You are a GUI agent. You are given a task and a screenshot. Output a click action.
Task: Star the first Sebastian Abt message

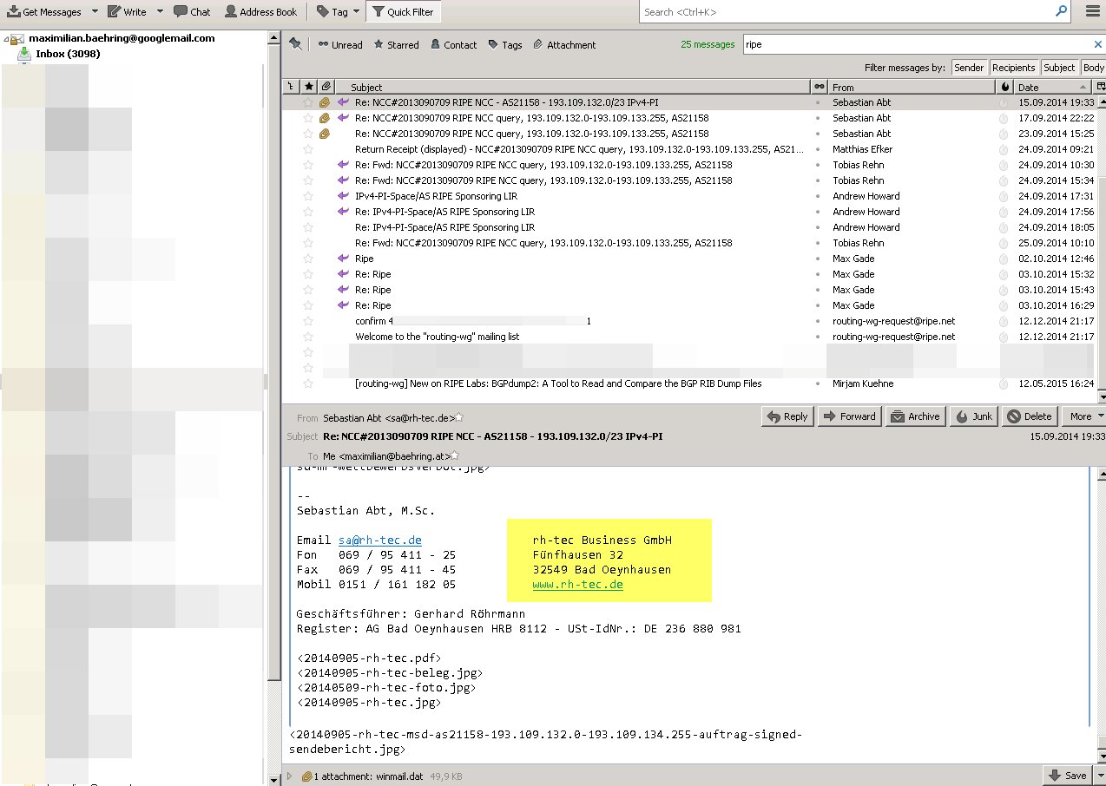[x=307, y=102]
